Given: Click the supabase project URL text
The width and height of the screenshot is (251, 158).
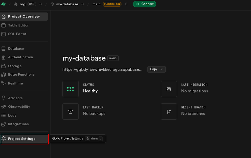Looking at the screenshot, I should 103,69.
